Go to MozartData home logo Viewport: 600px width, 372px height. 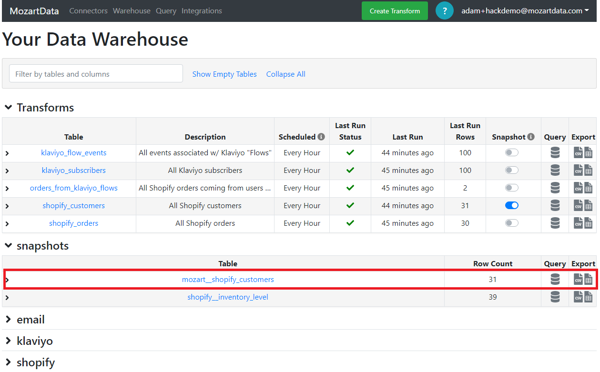[x=34, y=10]
